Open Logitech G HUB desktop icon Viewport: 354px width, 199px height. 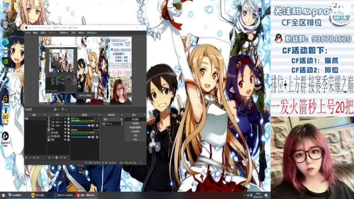click(5, 137)
